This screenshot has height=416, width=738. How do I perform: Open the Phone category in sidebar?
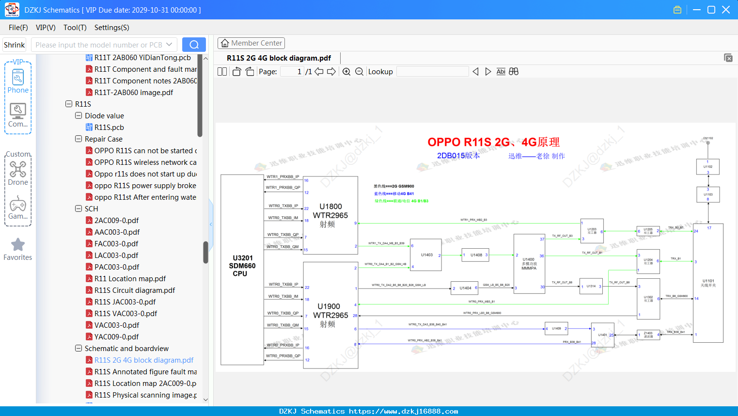(18, 80)
